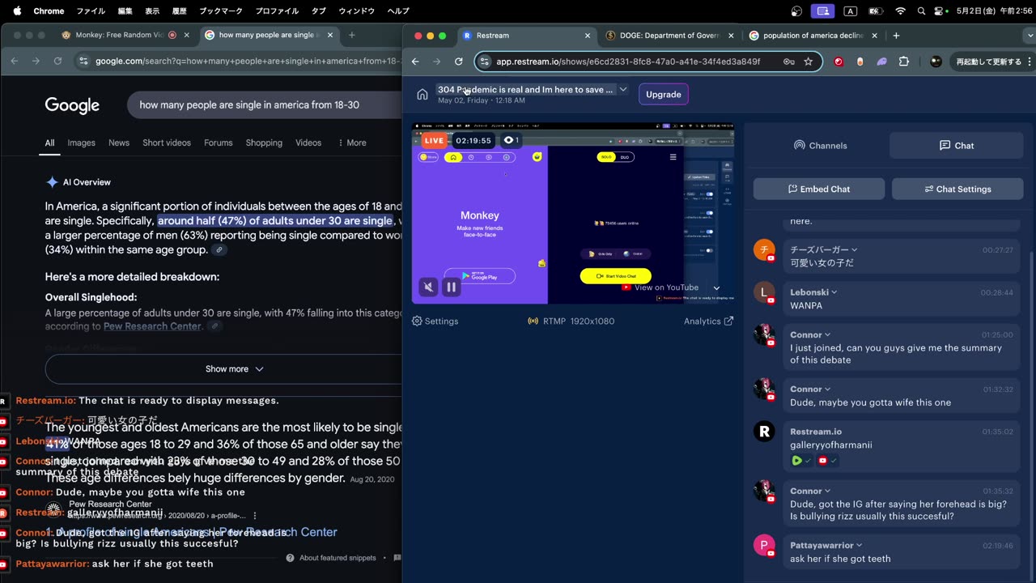Open the Chrome profile avatar
1036x583 pixels.
pos(936,62)
